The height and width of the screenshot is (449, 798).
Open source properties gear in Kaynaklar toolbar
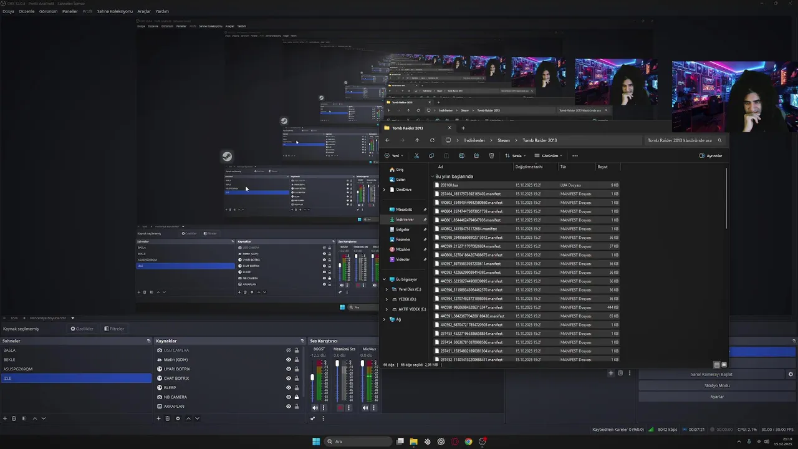point(178,418)
